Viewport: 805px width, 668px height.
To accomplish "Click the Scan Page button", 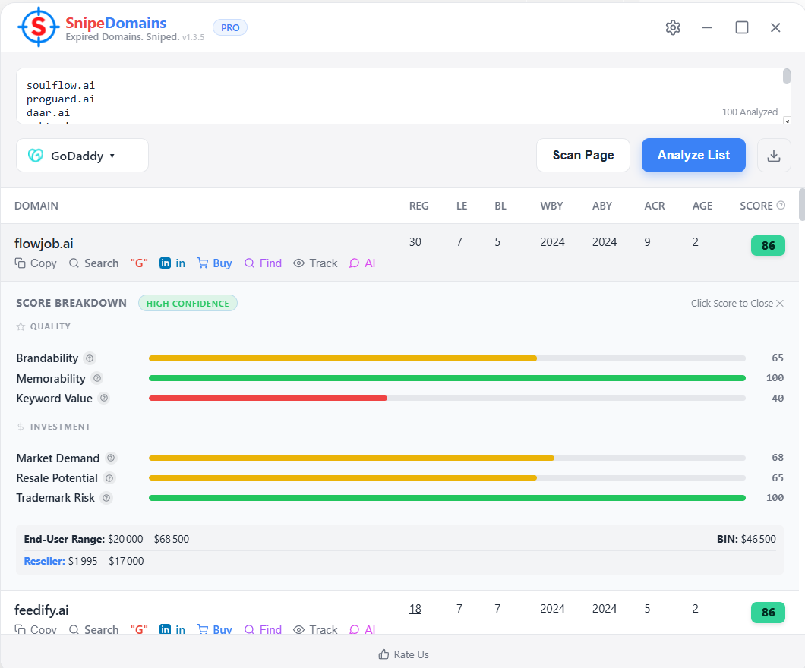I will click(x=583, y=156).
